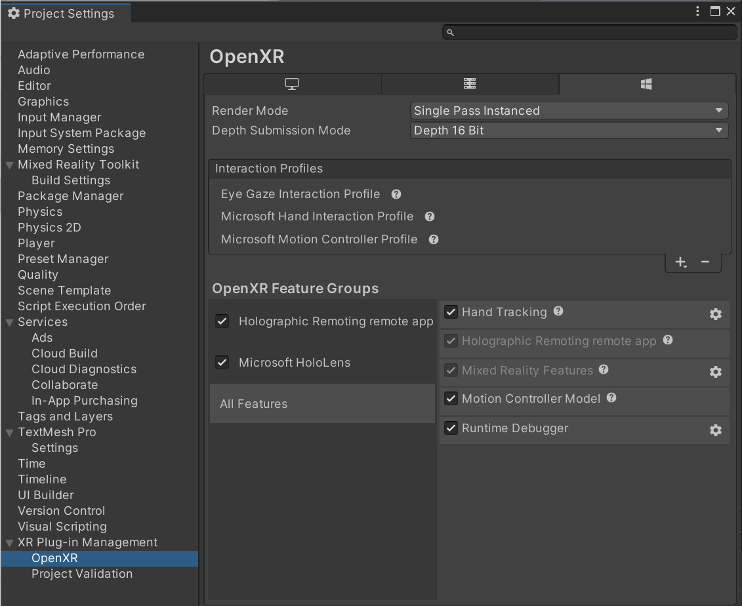Image resolution: width=742 pixels, height=606 pixels.
Task: Open Hand Tracking settings gear
Action: click(x=716, y=314)
